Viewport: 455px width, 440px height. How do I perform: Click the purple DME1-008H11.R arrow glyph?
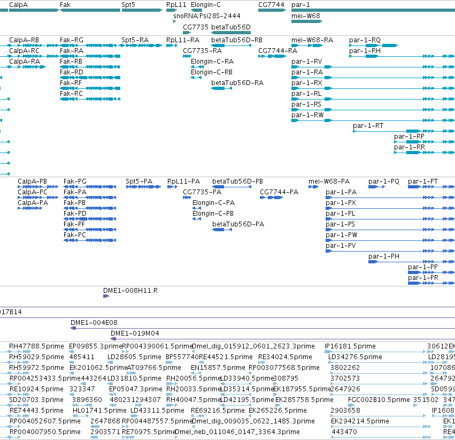pyautogui.click(x=106, y=296)
